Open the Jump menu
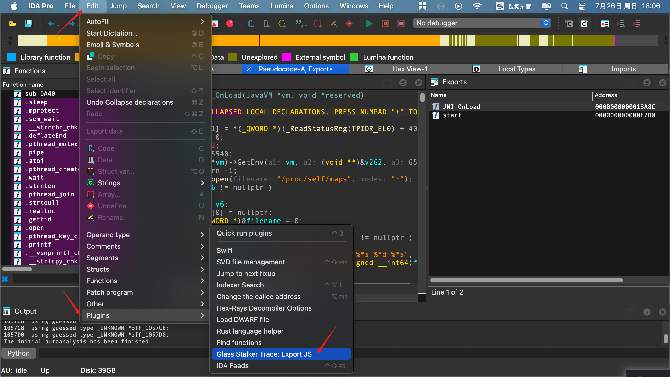The image size is (670, 377). pos(118,6)
